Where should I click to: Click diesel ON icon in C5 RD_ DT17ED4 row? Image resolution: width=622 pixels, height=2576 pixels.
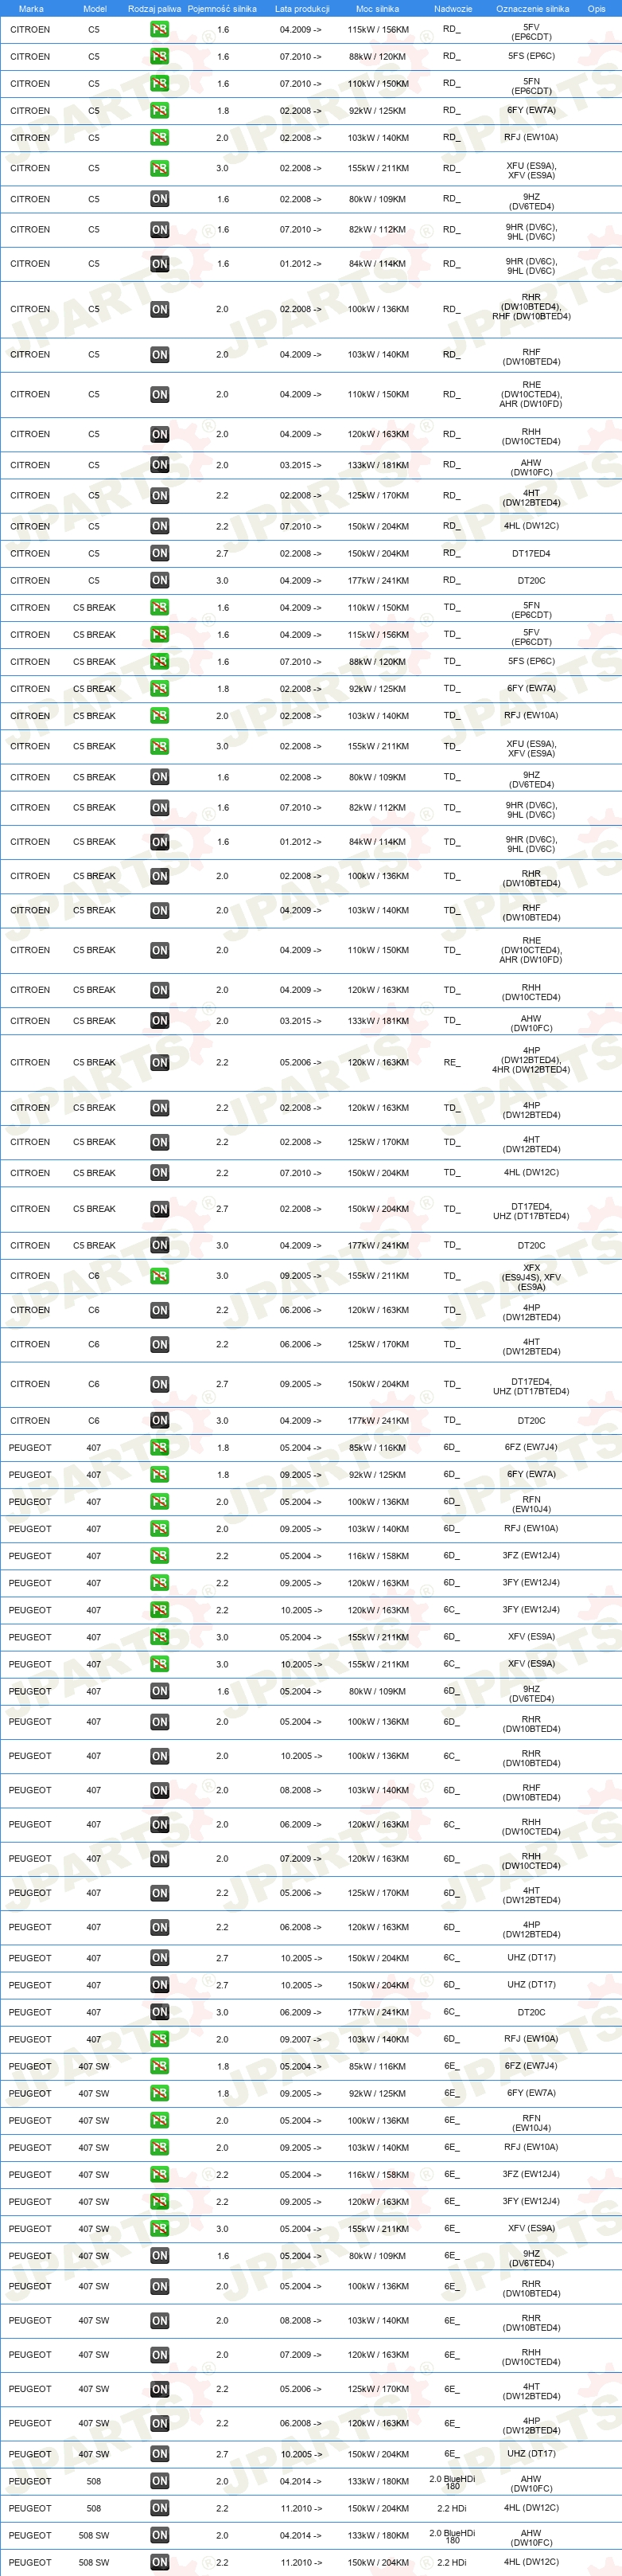pyautogui.click(x=159, y=553)
